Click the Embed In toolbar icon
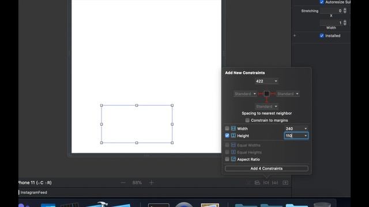The height and width of the screenshot is (207, 369). 285,183
